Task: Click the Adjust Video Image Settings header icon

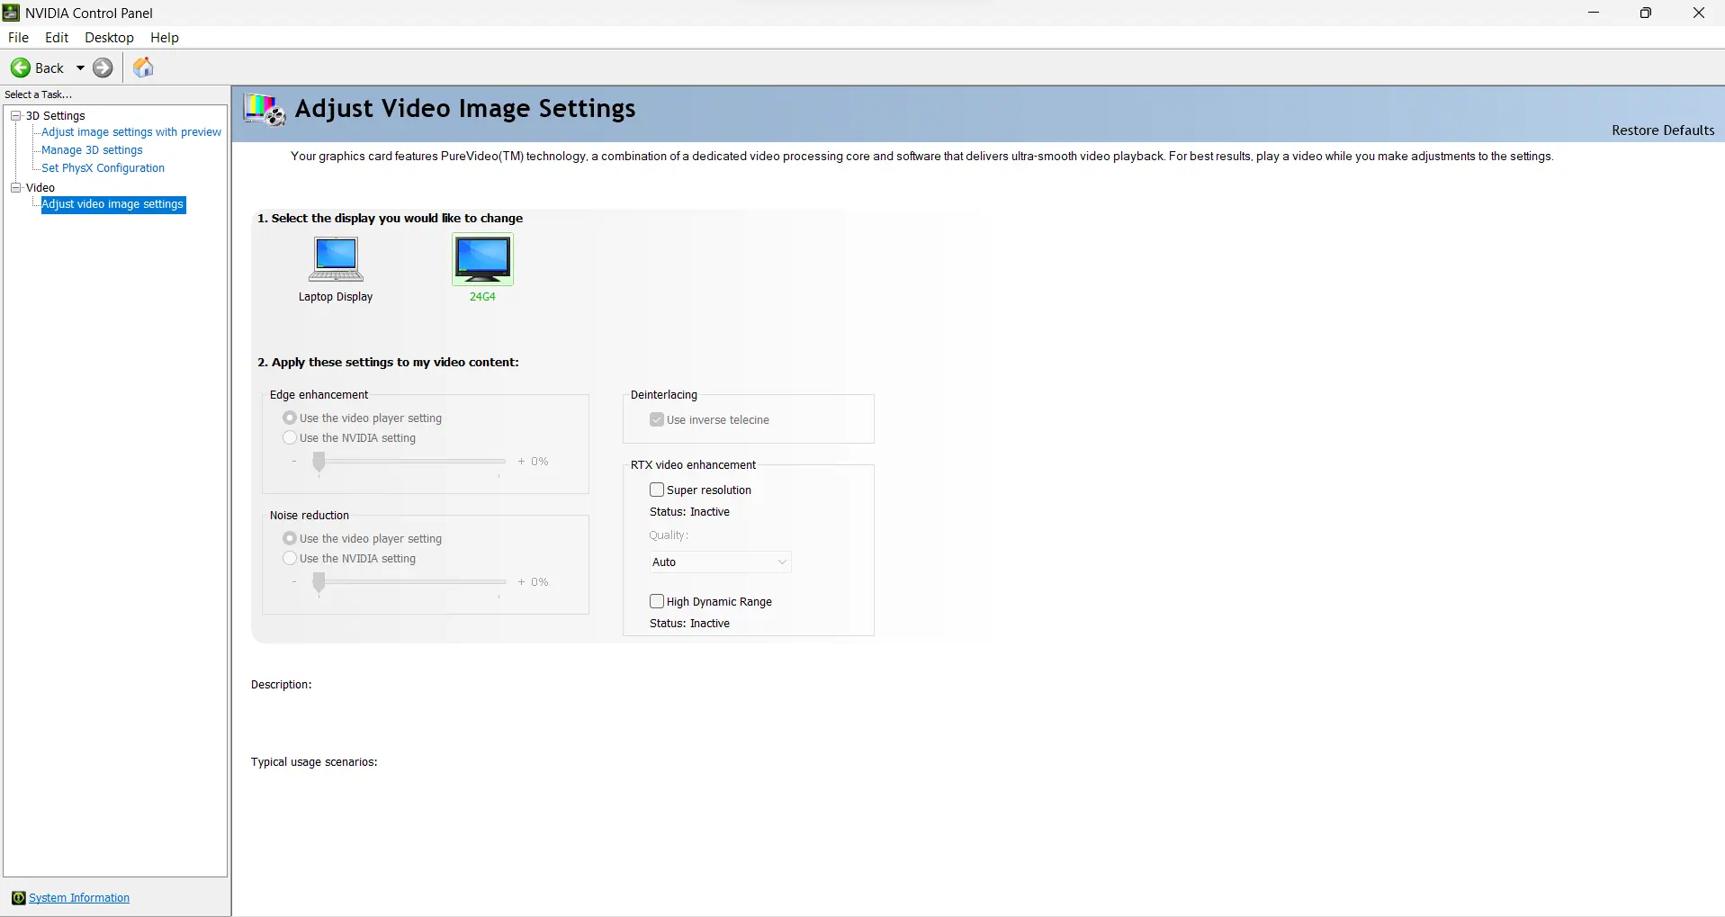Action: 265,110
